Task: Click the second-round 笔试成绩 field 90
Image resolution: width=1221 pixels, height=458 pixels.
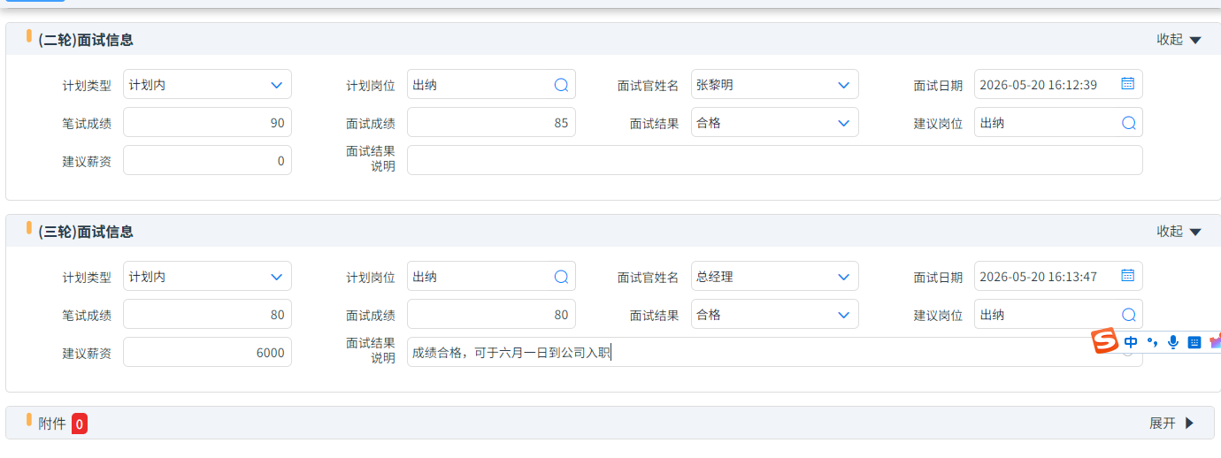Action: pos(207,122)
